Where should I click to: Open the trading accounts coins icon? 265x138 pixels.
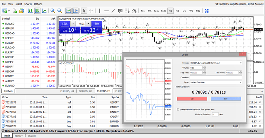click(22, 11)
